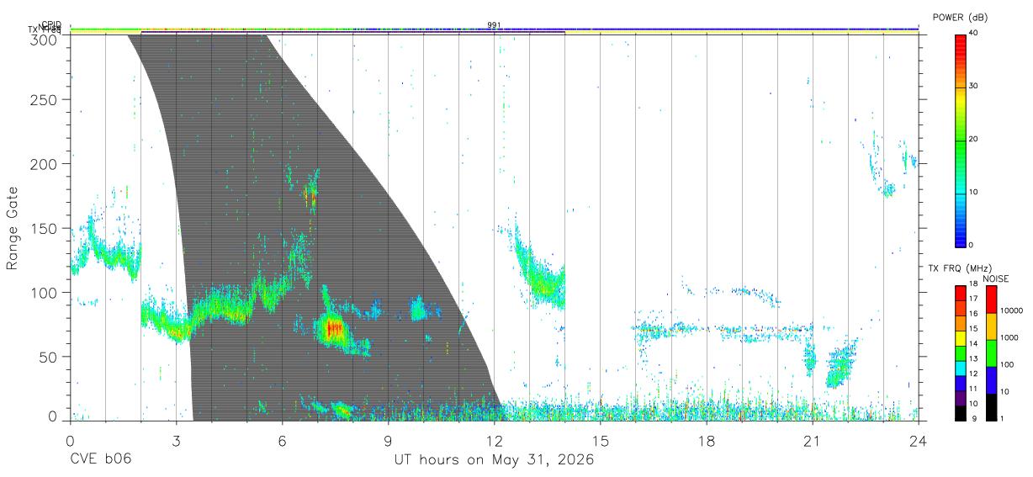This screenshot has height=477, width=1033.
Task: Click the 200 tick on the Range Gate axis
Action: (45, 164)
